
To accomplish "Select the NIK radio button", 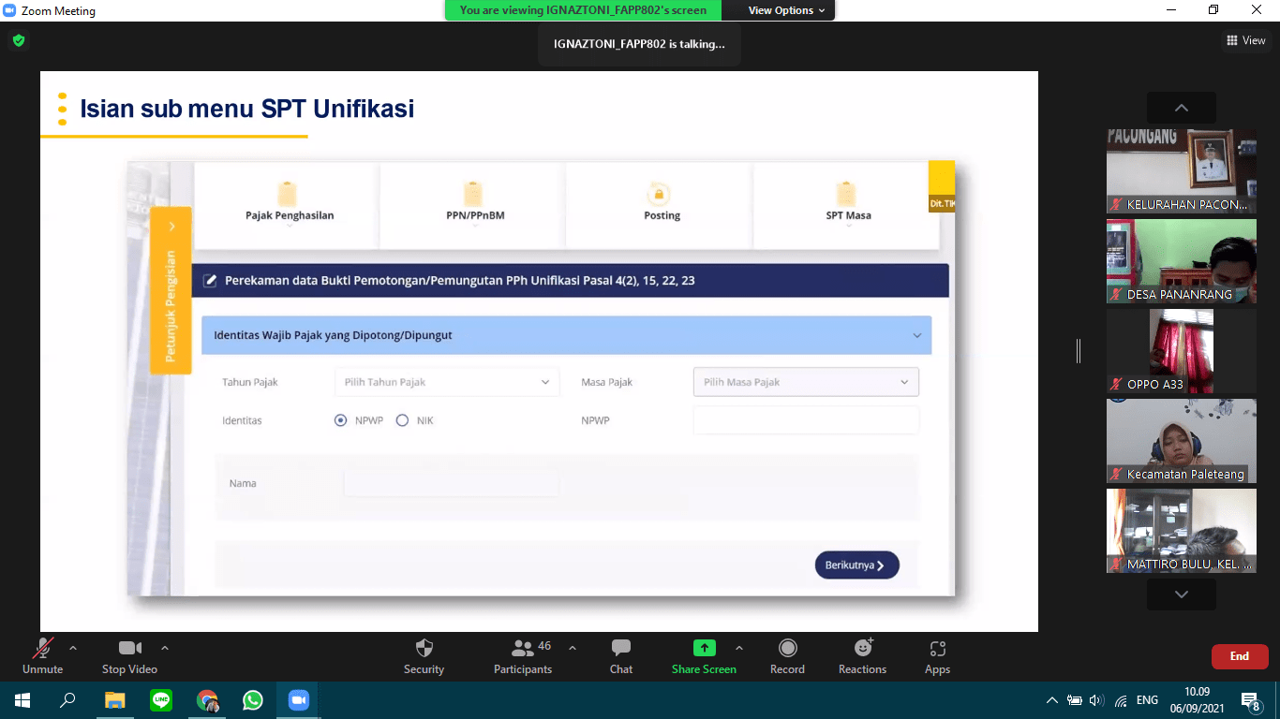I will coord(403,420).
